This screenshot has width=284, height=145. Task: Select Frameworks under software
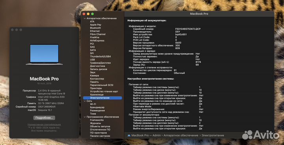(97, 120)
